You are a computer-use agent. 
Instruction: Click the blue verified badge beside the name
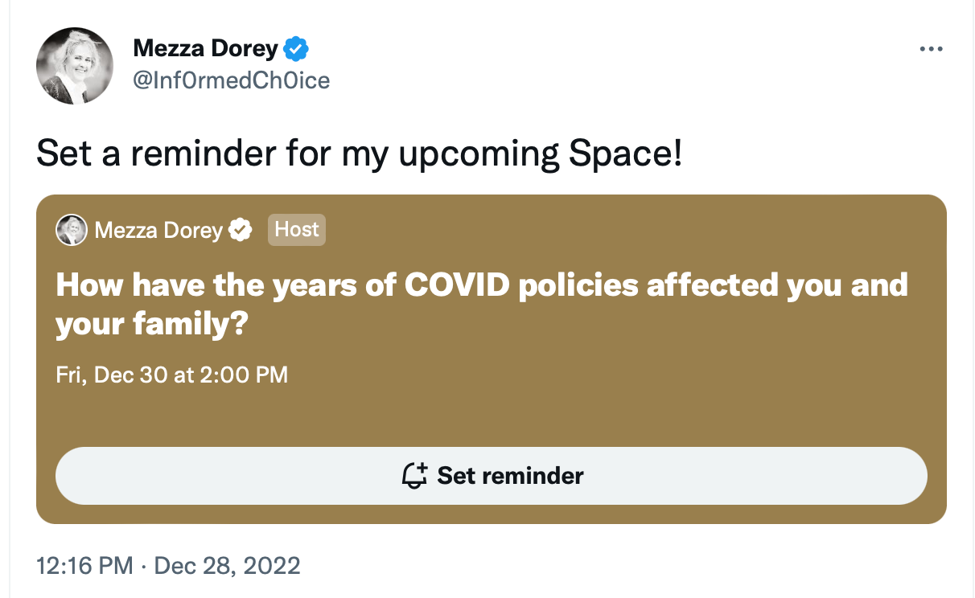(x=297, y=50)
